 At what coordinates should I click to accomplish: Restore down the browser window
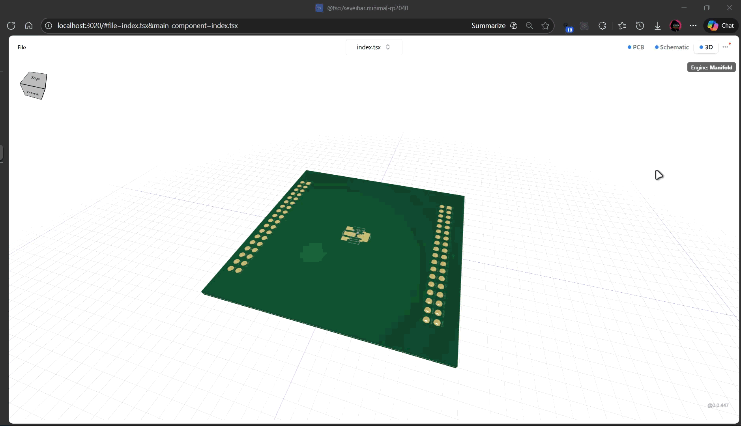(x=707, y=7)
